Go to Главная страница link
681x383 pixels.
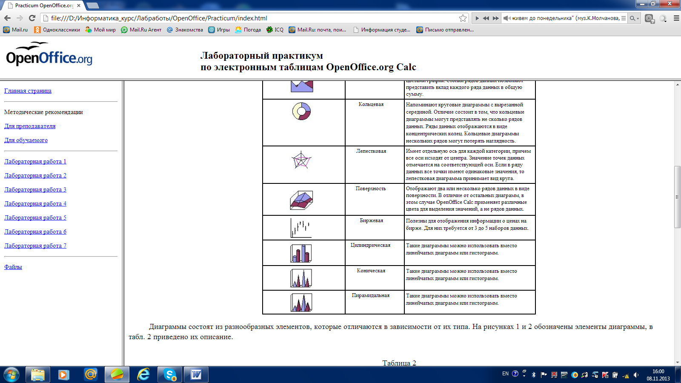28,91
